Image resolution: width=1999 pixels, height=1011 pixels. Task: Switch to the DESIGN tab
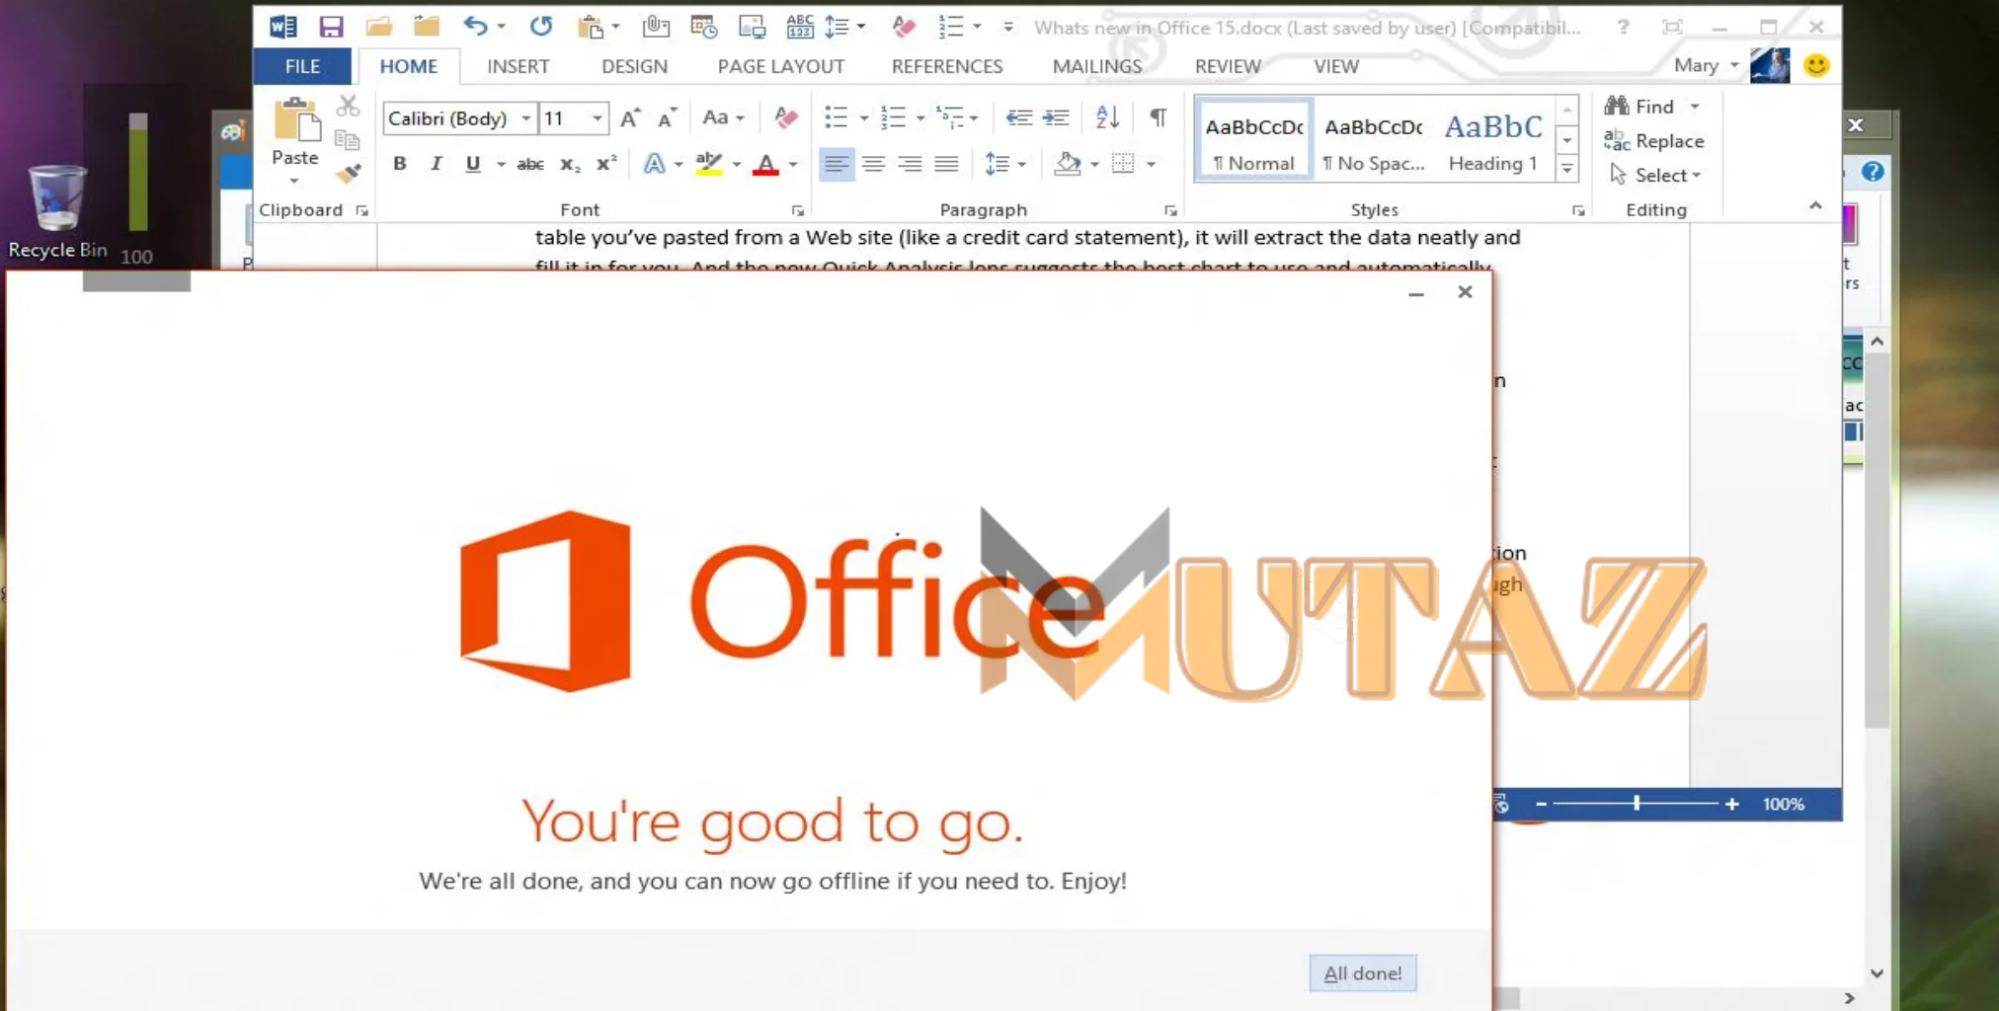point(634,66)
